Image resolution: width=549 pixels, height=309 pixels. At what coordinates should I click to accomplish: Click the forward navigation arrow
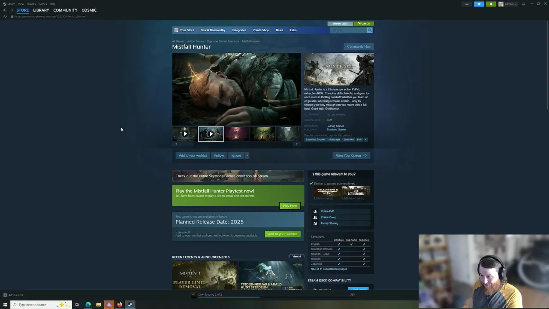click(x=11, y=10)
